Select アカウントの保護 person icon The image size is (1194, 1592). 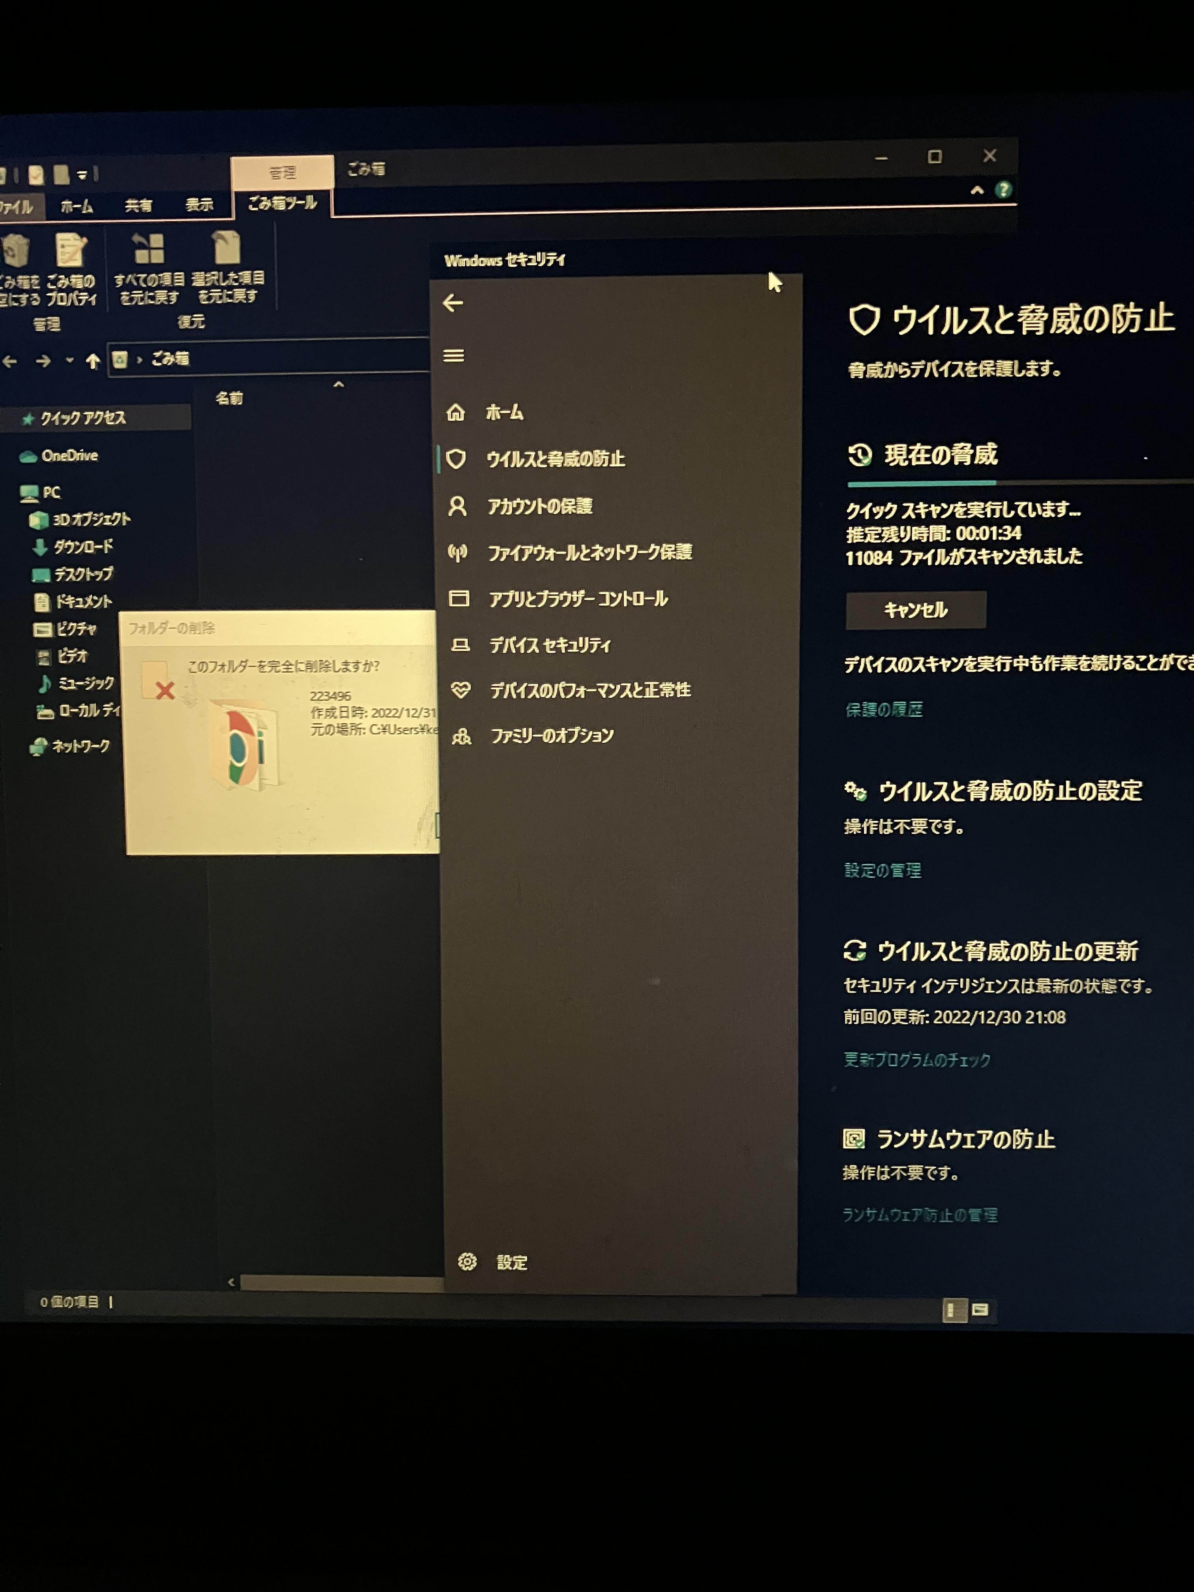pyautogui.click(x=457, y=506)
